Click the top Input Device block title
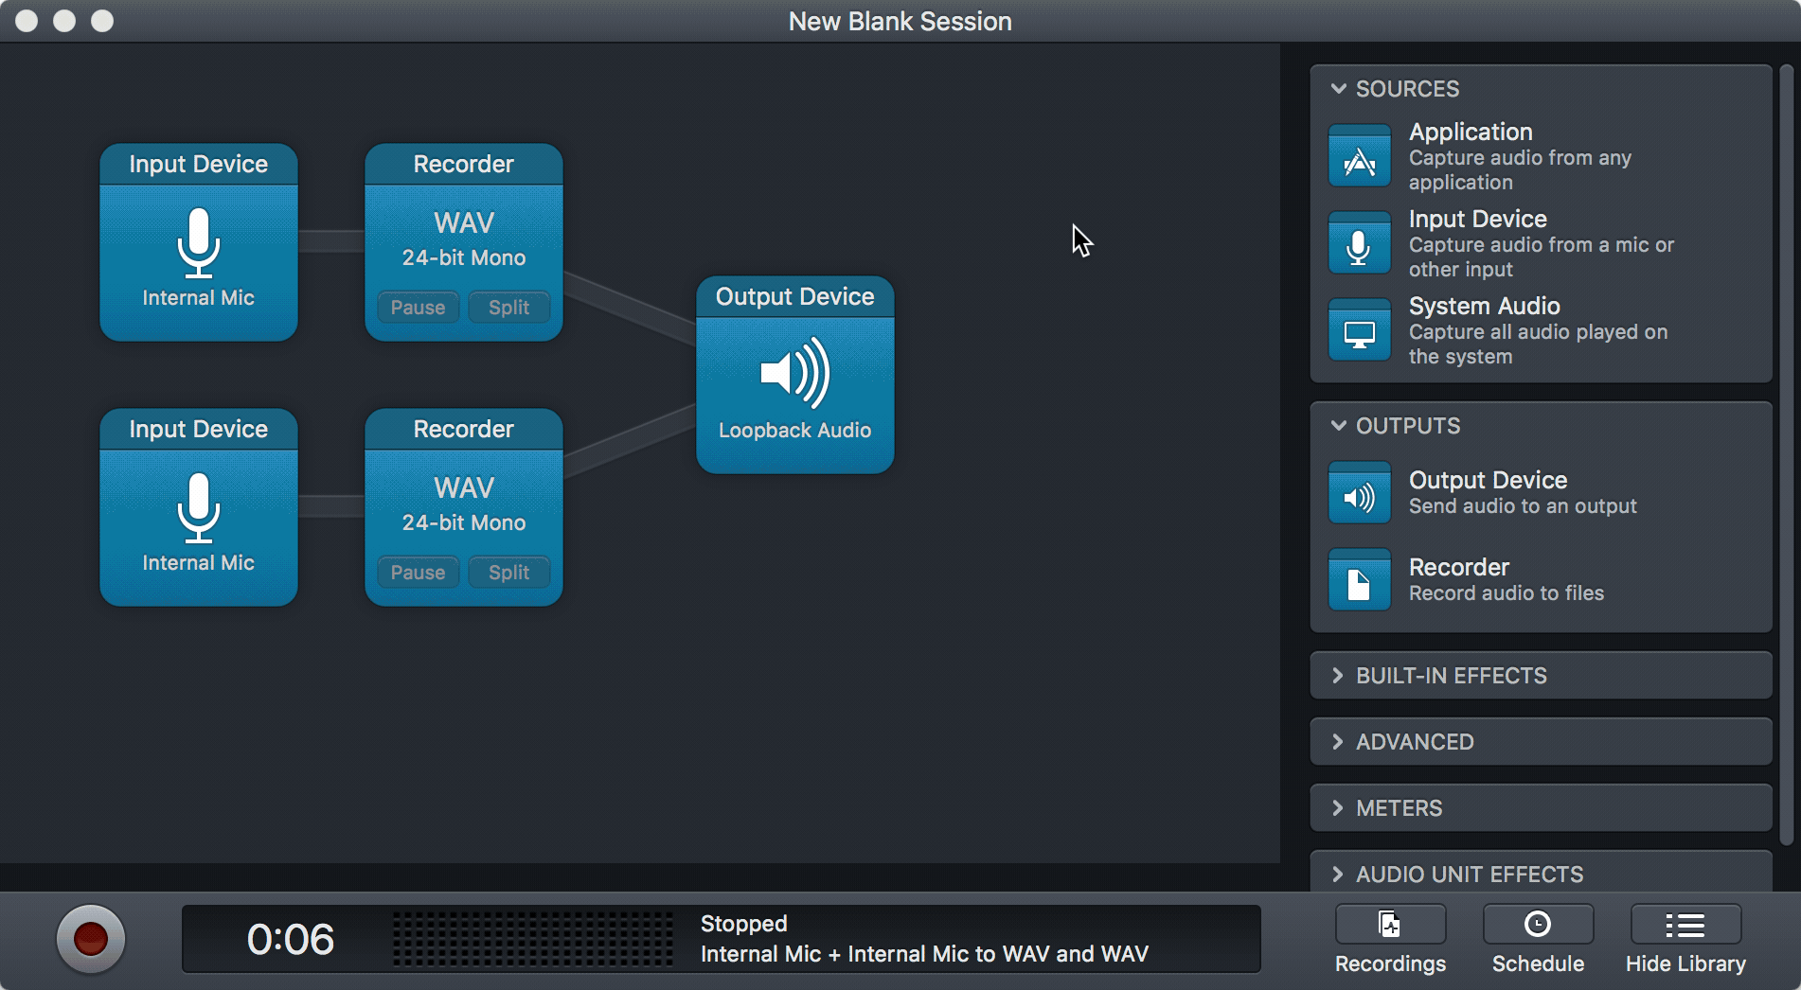 199,165
